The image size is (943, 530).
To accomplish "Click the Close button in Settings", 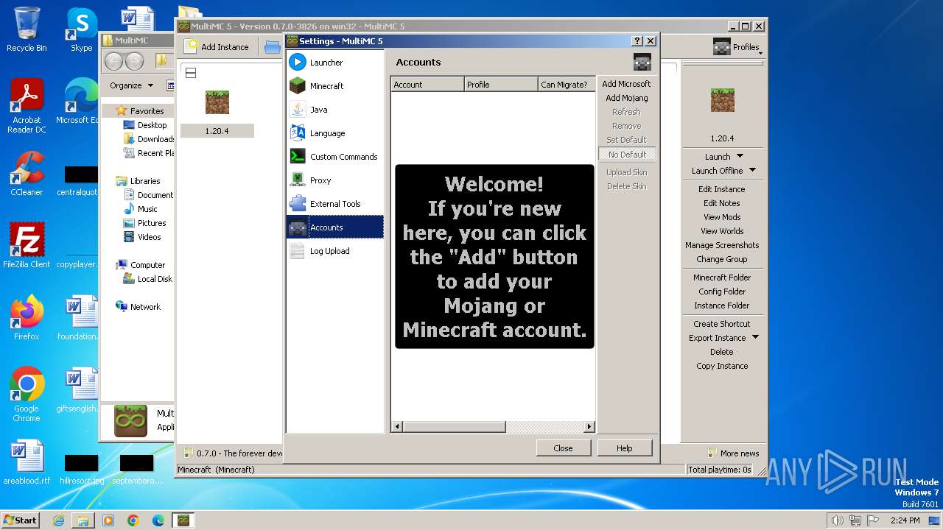I will tap(563, 448).
